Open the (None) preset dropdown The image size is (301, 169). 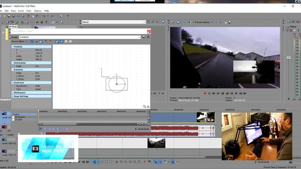(x=114, y=22)
